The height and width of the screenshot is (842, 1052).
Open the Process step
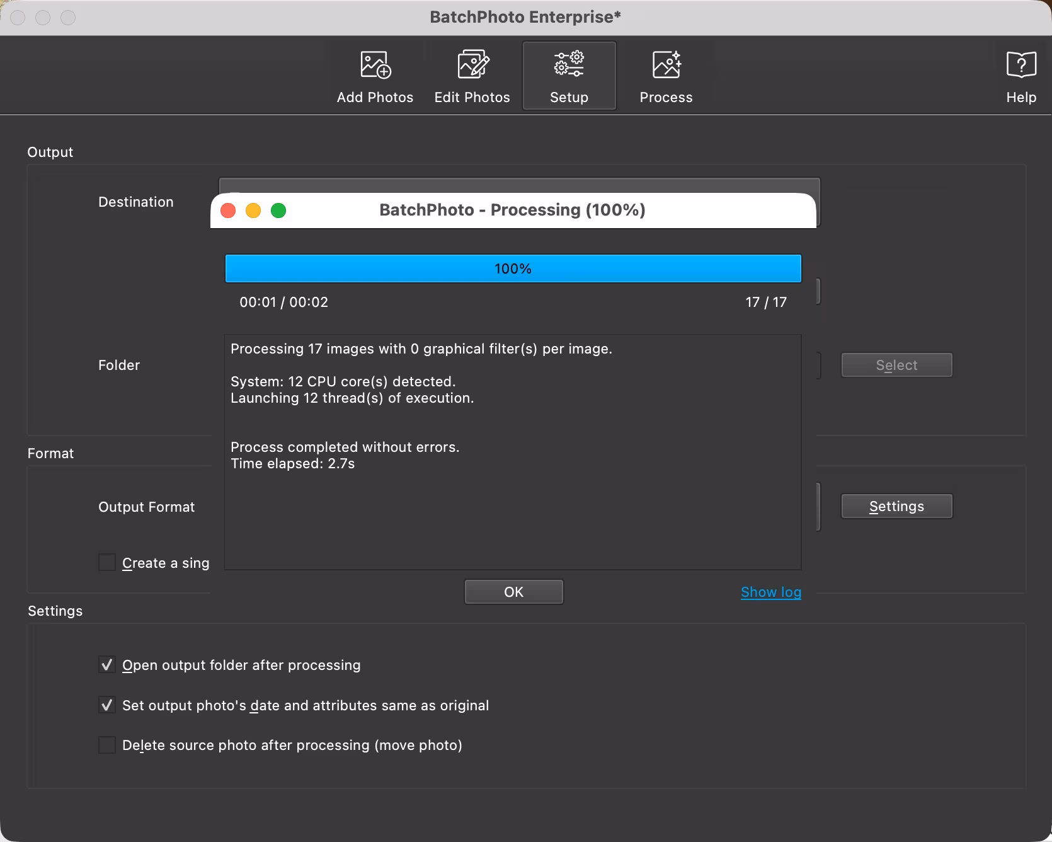[666, 76]
